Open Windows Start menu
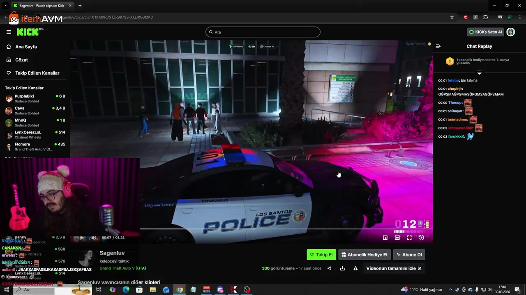The width and height of the screenshot is (526, 295). tap(7, 290)
